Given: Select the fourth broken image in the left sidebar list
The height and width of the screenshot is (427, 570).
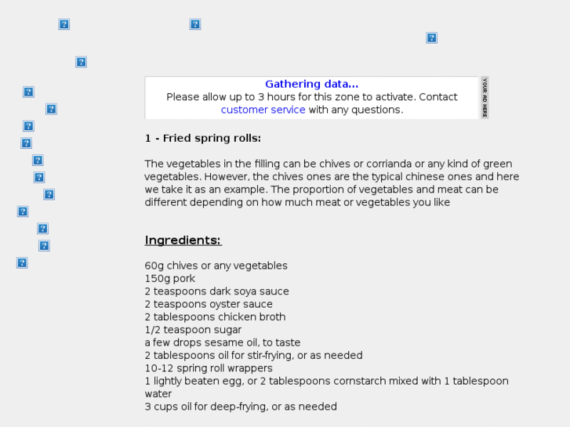Looking at the screenshot, I should click(x=26, y=143).
